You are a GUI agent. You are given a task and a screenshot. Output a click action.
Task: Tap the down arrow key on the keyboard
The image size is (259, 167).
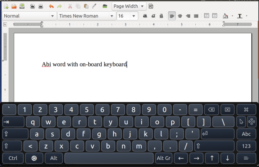pos(227,158)
